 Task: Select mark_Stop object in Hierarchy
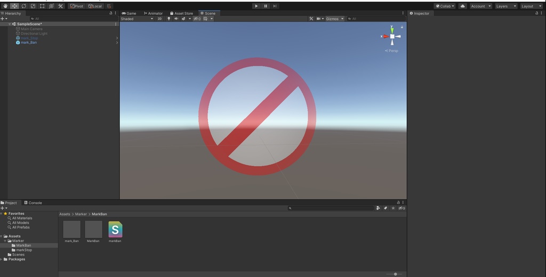(29, 38)
